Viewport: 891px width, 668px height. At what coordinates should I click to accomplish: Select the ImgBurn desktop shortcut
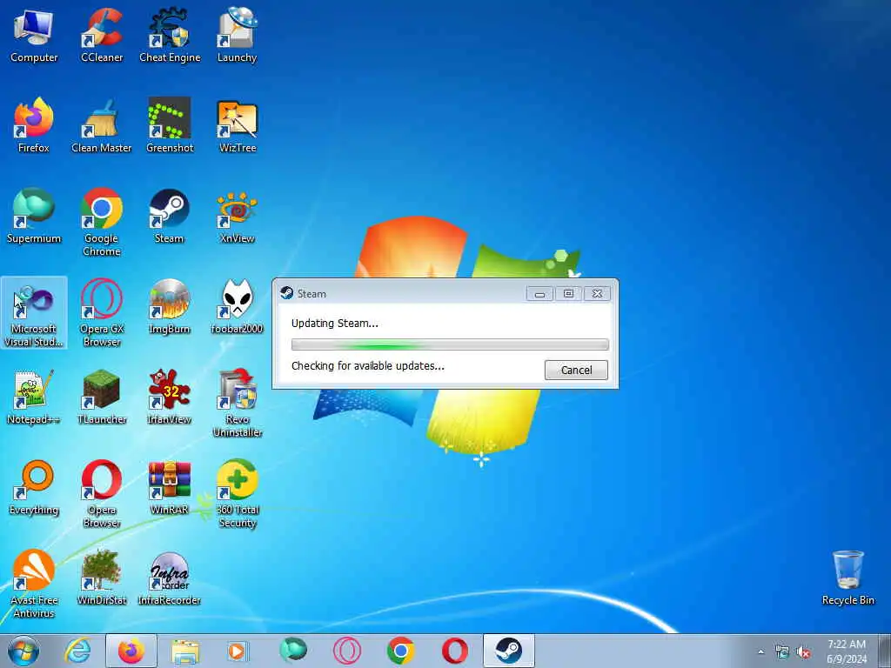[170, 307]
